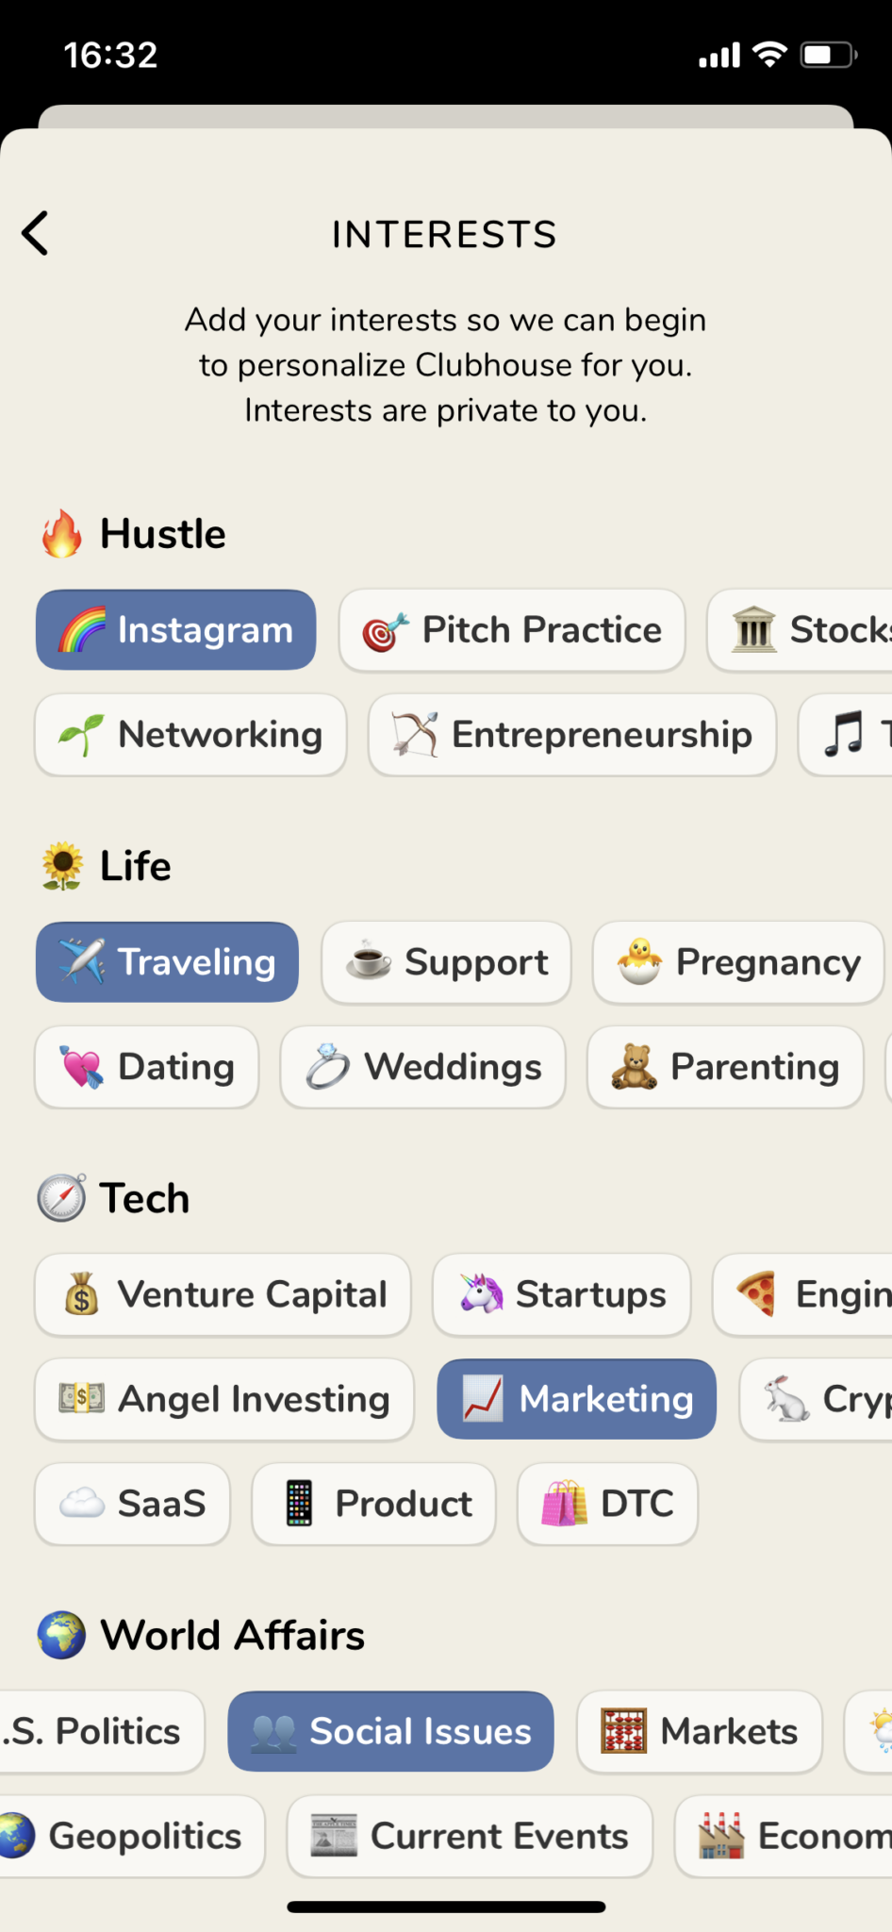Tap the home indicator bar at bottom
Screen dimensions: 892x1932
click(446, 1907)
